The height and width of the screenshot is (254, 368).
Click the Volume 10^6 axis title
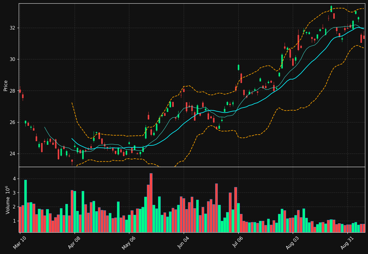(x=8, y=200)
